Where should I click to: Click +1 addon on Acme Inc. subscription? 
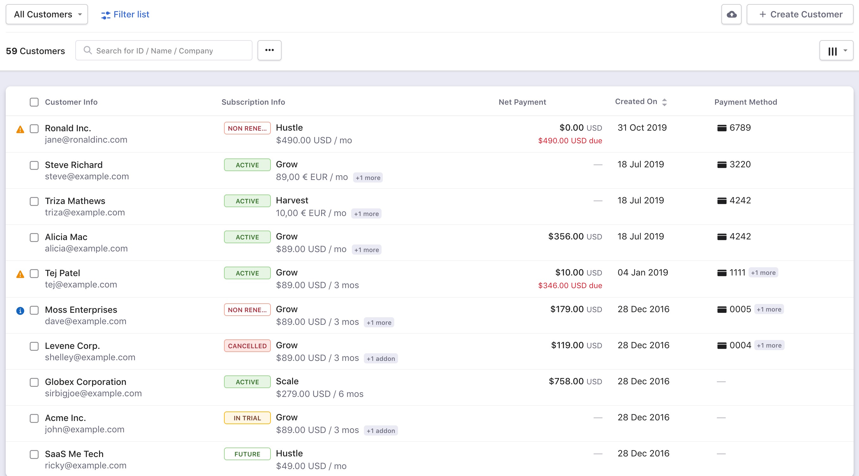pos(381,431)
